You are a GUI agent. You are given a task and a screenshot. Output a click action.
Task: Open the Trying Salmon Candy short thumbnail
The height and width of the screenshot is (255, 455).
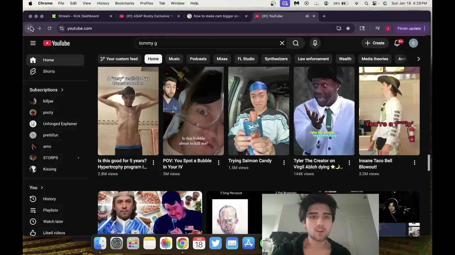[258, 111]
